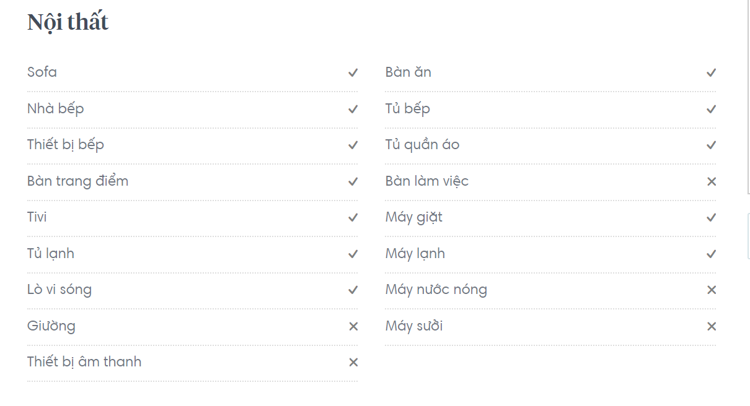This screenshot has width=750, height=406.
Task: Click the X icon next to Bàn làm việc
Action: point(712,181)
